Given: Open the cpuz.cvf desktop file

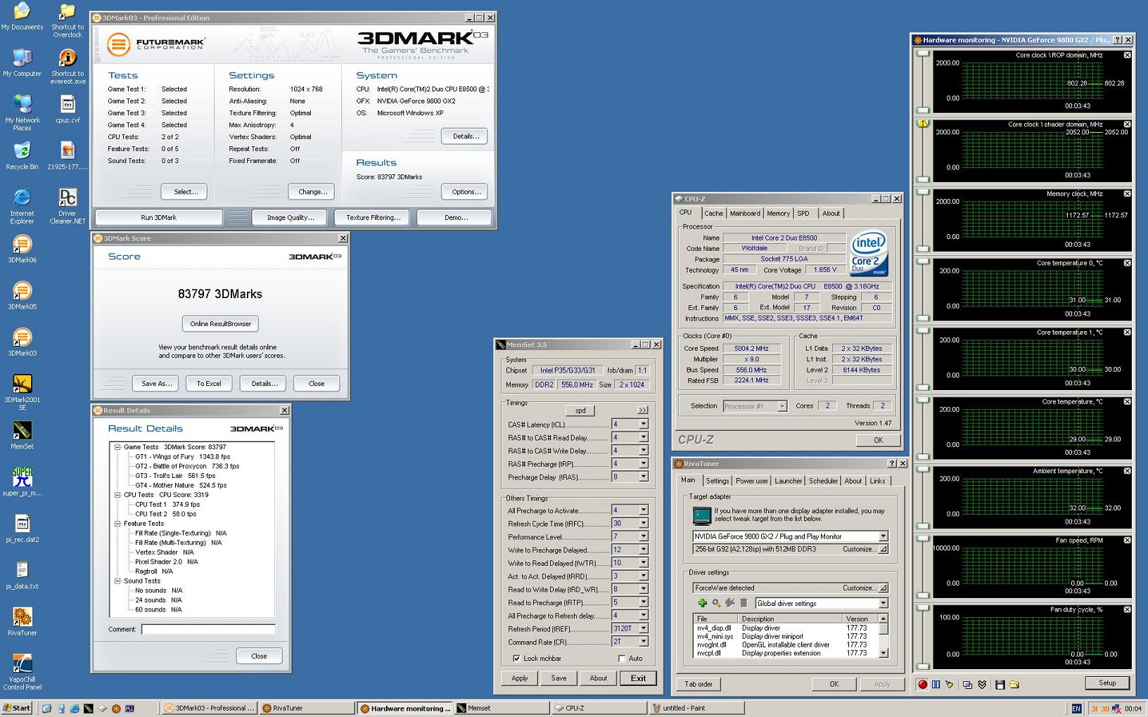Looking at the screenshot, I should point(68,109).
